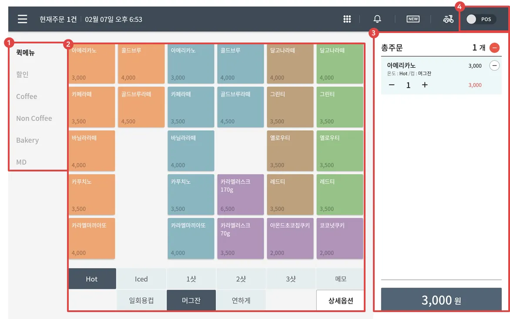Remove all orders with red minus
Screen dimensions: 510x319
[494, 48]
